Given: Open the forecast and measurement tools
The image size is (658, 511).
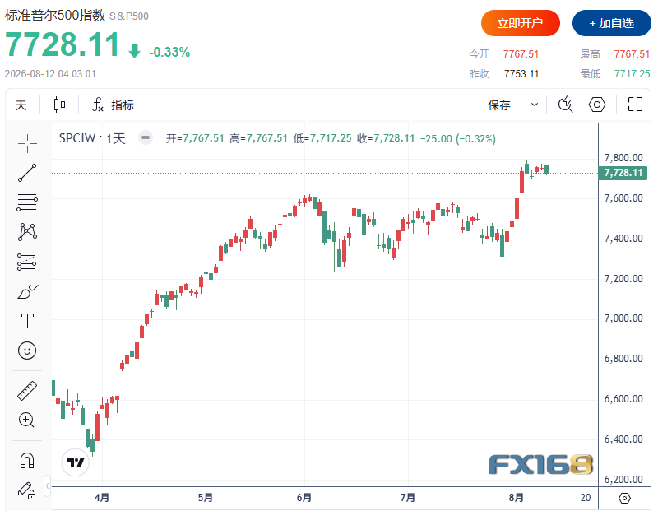Looking at the screenshot, I should point(27,262).
